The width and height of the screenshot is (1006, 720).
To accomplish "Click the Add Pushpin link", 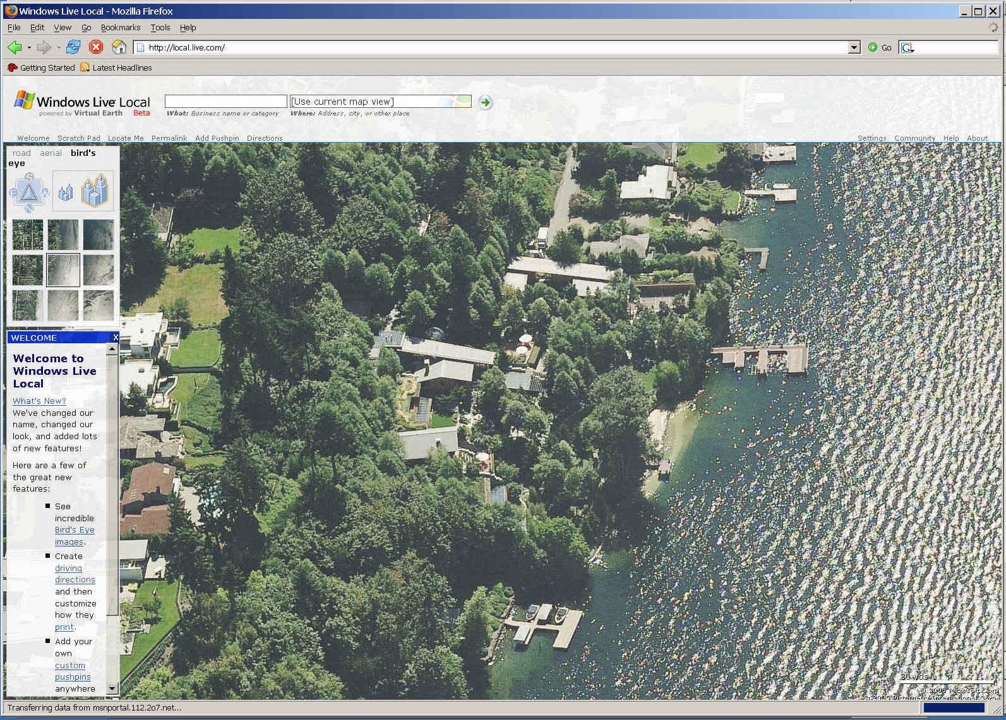I will coord(217,138).
